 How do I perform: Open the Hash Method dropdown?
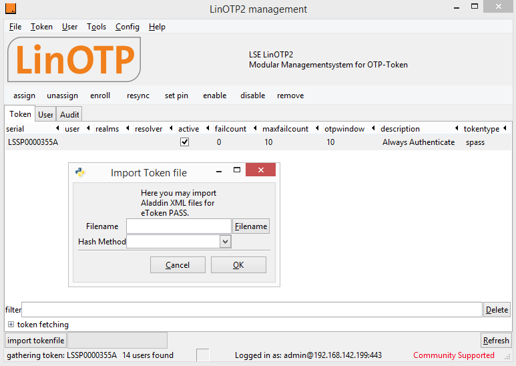[x=225, y=242]
